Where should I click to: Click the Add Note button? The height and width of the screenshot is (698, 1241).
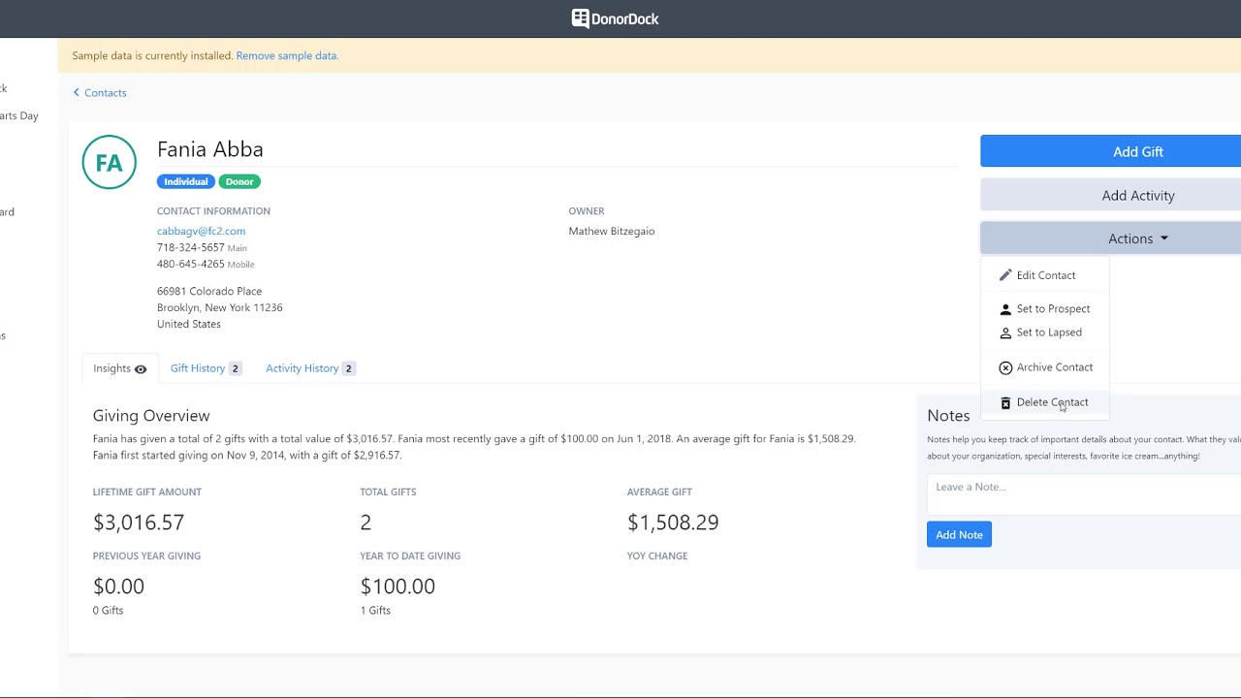tap(959, 534)
